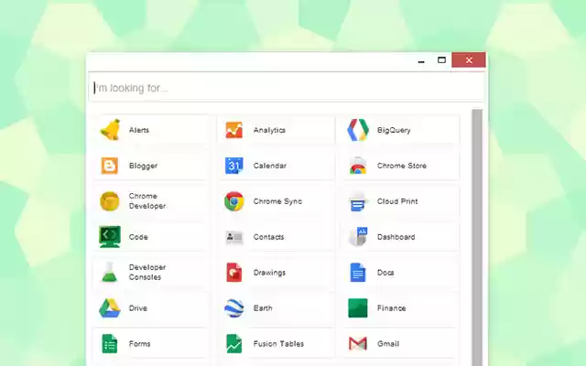586x366 pixels.
Task: Open the green Forms icon
Action: pyautogui.click(x=110, y=344)
